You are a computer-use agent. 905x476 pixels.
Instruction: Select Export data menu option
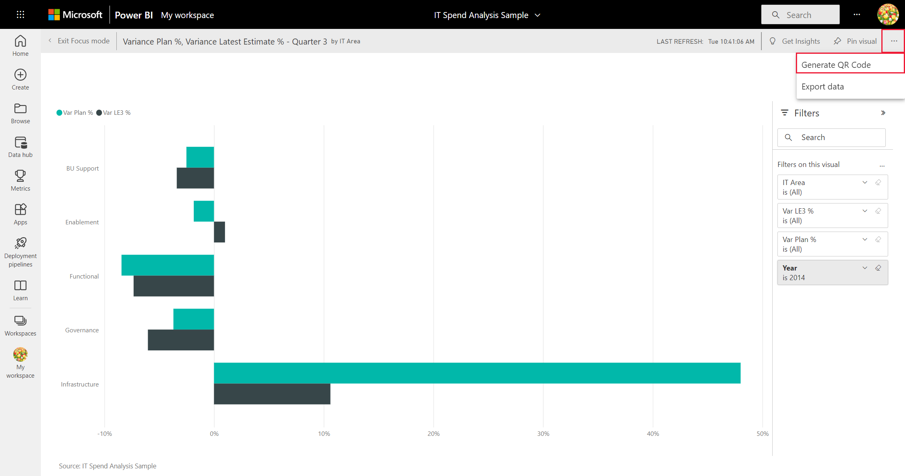(x=823, y=86)
